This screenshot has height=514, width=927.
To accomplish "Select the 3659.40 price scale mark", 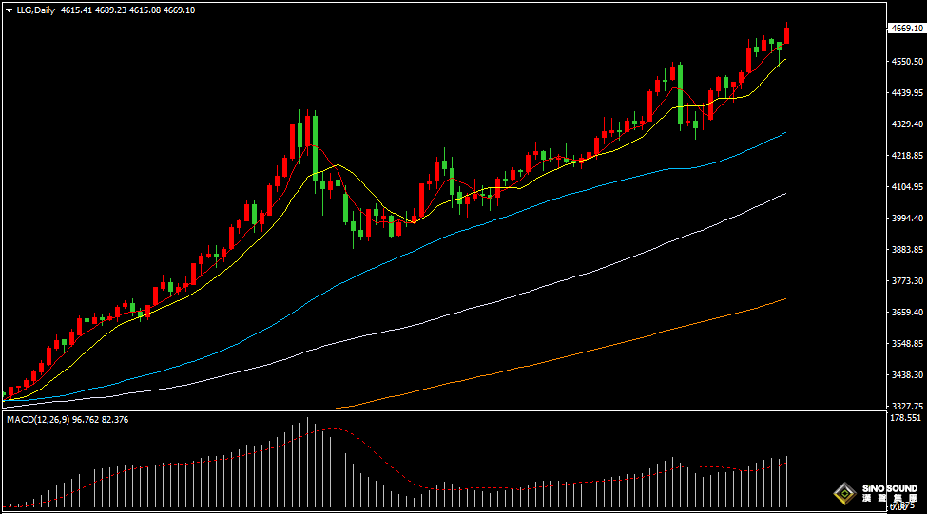I will (x=904, y=313).
